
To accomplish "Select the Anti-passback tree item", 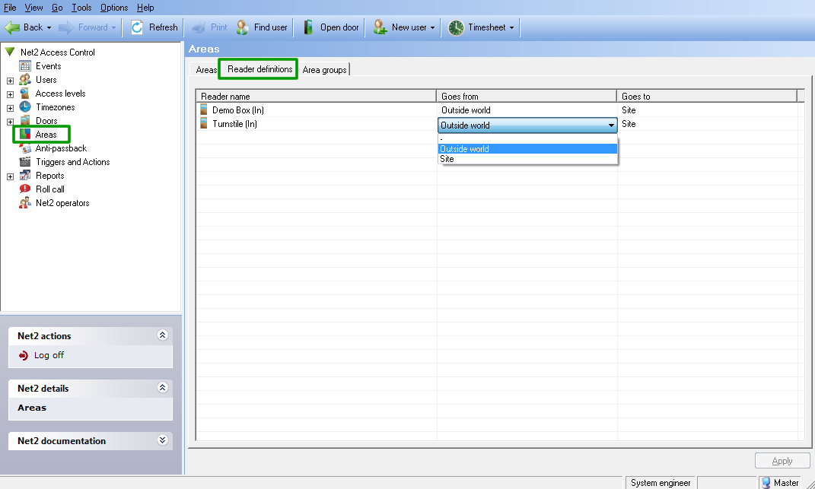I will point(61,148).
